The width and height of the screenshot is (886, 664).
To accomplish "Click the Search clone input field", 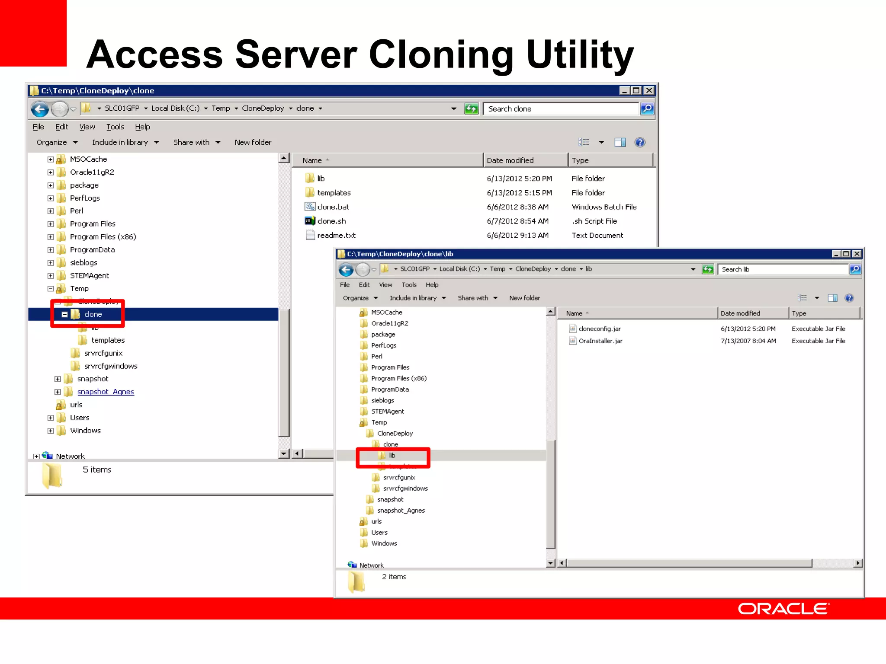I will (x=561, y=109).
